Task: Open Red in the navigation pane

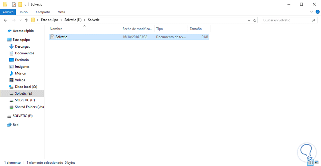Action: [x=15, y=125]
